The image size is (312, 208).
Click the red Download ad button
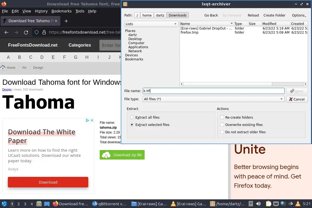click(48, 182)
